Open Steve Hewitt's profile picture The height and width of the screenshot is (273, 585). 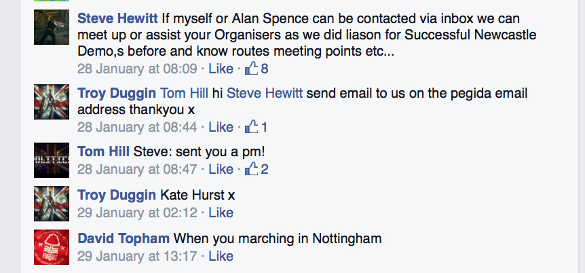point(52,29)
